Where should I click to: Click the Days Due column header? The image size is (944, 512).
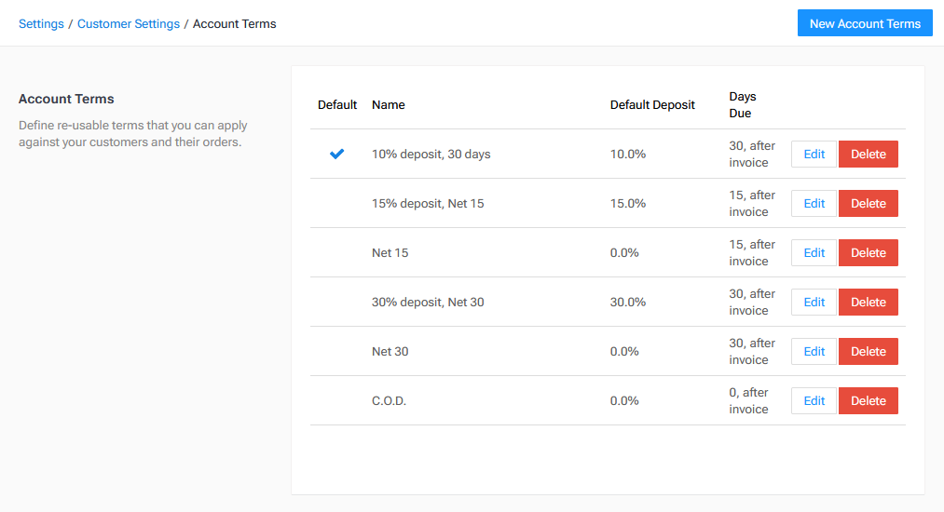pyautogui.click(x=743, y=105)
